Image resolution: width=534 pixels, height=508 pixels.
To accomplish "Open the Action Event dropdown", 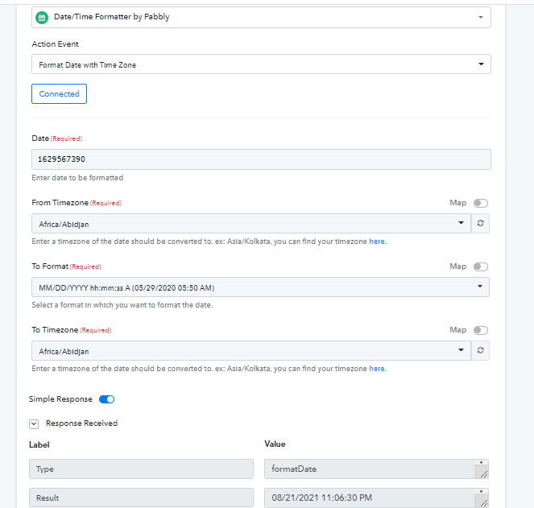I will coord(261,64).
